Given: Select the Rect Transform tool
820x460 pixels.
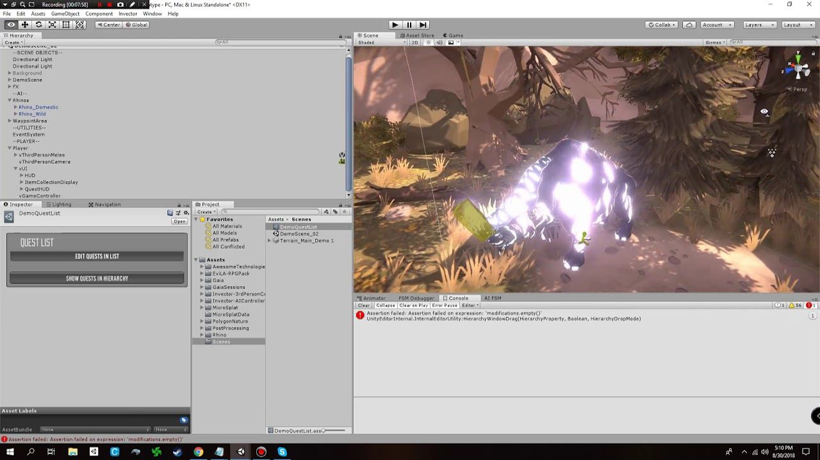Looking at the screenshot, I should pos(66,25).
